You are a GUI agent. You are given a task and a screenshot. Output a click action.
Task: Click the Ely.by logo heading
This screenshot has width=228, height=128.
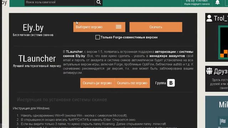(33, 28)
